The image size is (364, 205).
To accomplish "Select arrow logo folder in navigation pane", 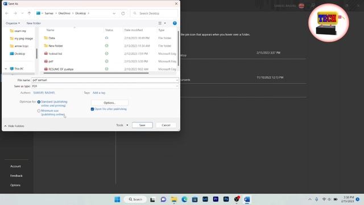I will (19, 46).
